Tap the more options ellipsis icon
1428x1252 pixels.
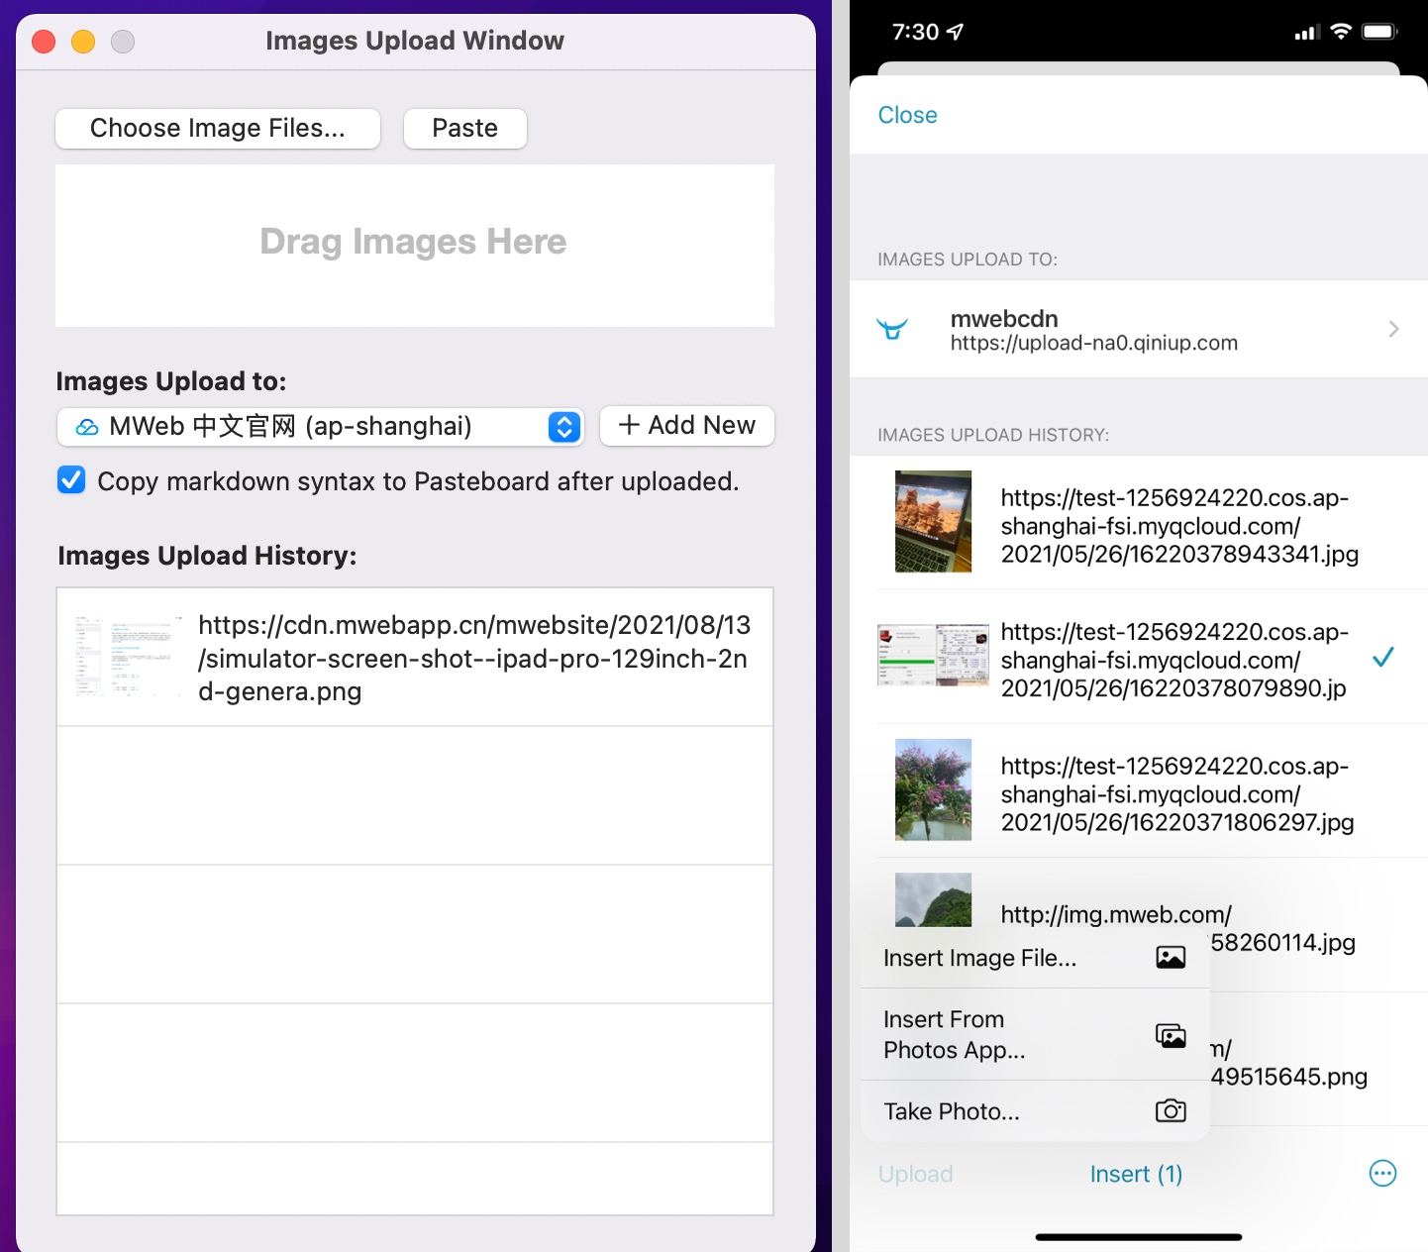click(1382, 1174)
